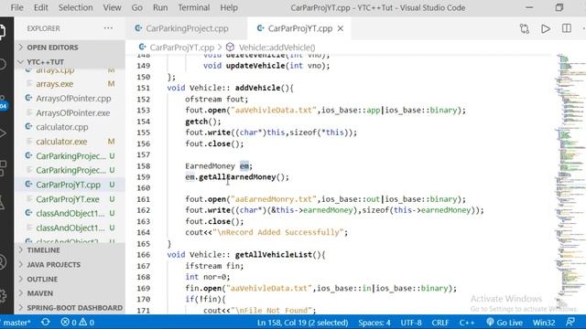
Task: Click line number 157 in the gutter
Action: (143, 154)
